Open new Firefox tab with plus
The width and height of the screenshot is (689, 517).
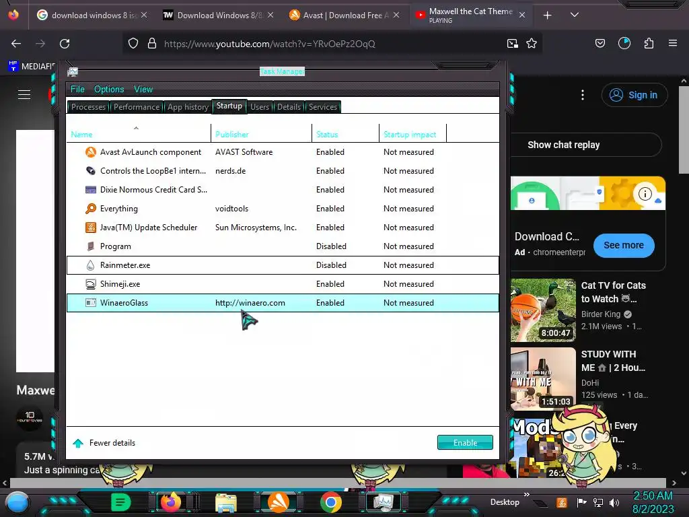pyautogui.click(x=548, y=15)
